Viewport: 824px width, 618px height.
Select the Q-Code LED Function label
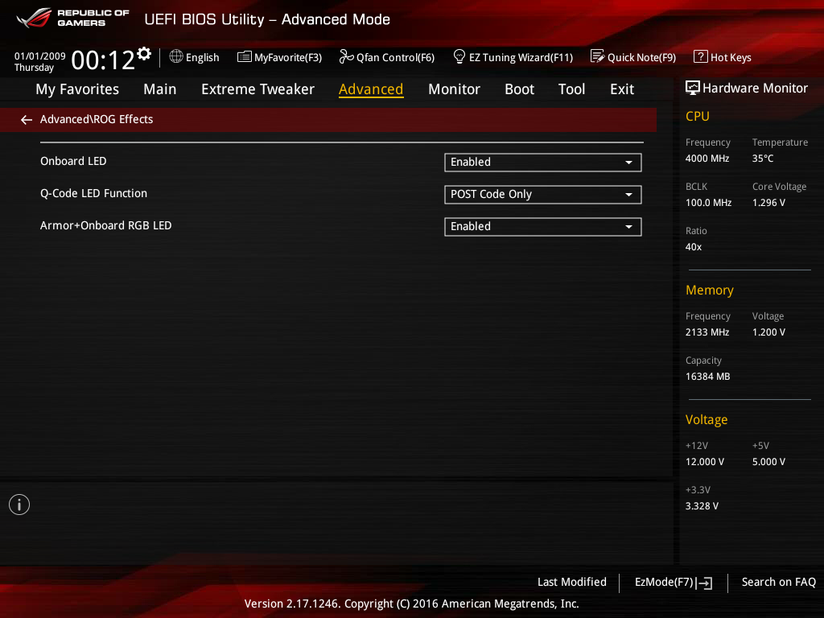click(x=93, y=193)
